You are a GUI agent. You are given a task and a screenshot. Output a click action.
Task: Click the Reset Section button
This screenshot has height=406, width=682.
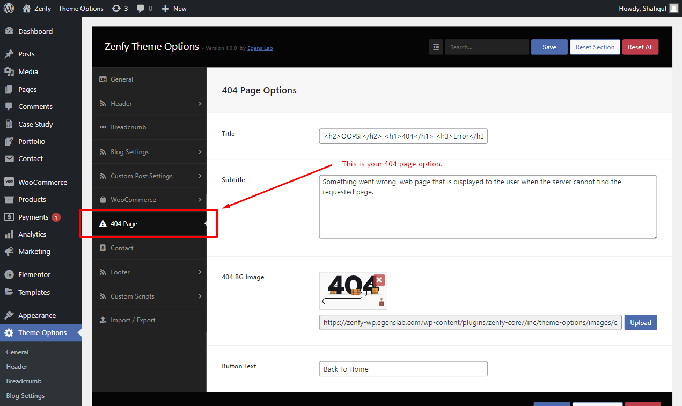pyautogui.click(x=595, y=47)
